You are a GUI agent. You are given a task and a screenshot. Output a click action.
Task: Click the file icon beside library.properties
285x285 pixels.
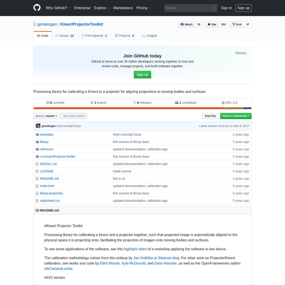37,193
